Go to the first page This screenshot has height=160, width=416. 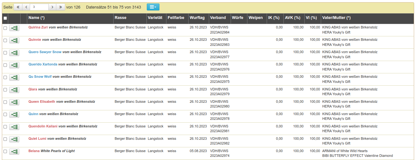tap(18, 7)
